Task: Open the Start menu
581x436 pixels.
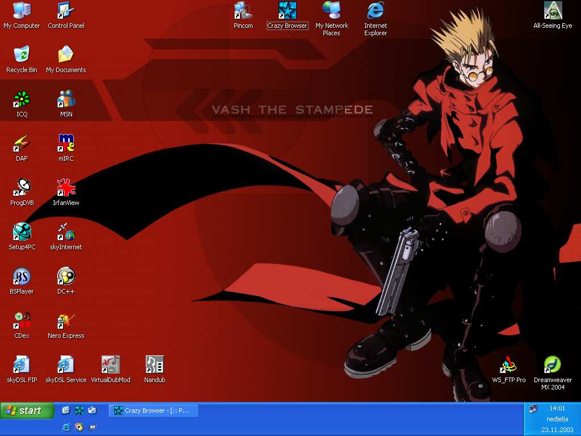Action: (x=27, y=410)
